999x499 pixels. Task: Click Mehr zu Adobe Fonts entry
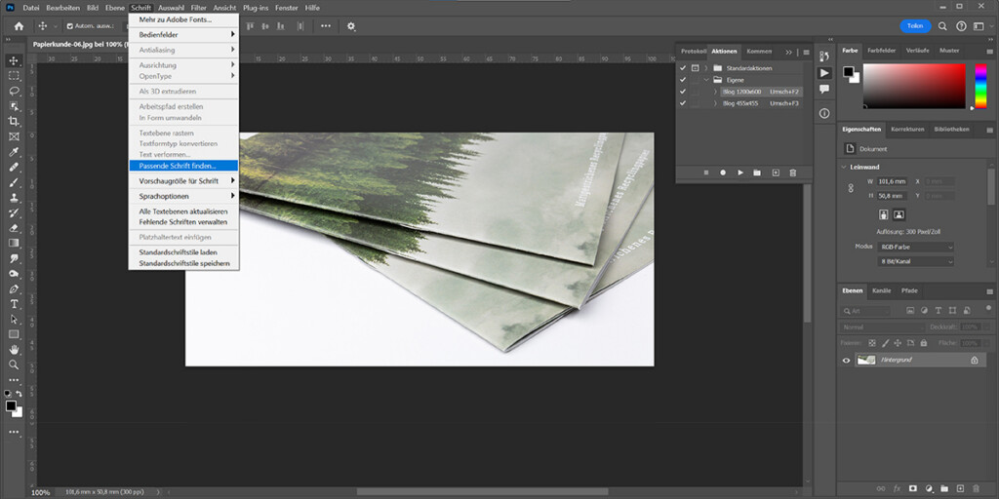[x=176, y=19]
